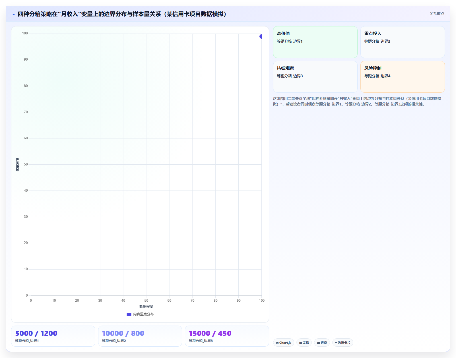This screenshot has height=358, width=456.
Task: Select the 10000 / 800 stat card
Action: pyautogui.click(x=140, y=336)
